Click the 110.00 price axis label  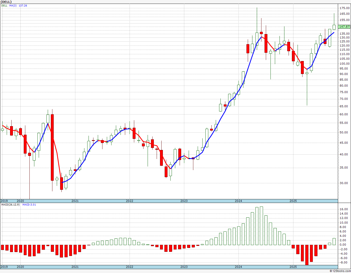pos(345,54)
